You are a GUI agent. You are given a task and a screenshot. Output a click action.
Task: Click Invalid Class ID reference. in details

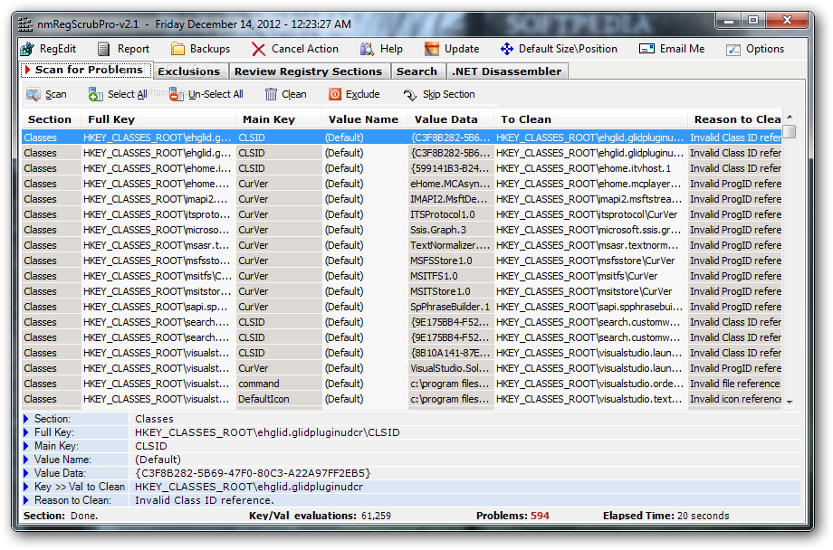205,500
